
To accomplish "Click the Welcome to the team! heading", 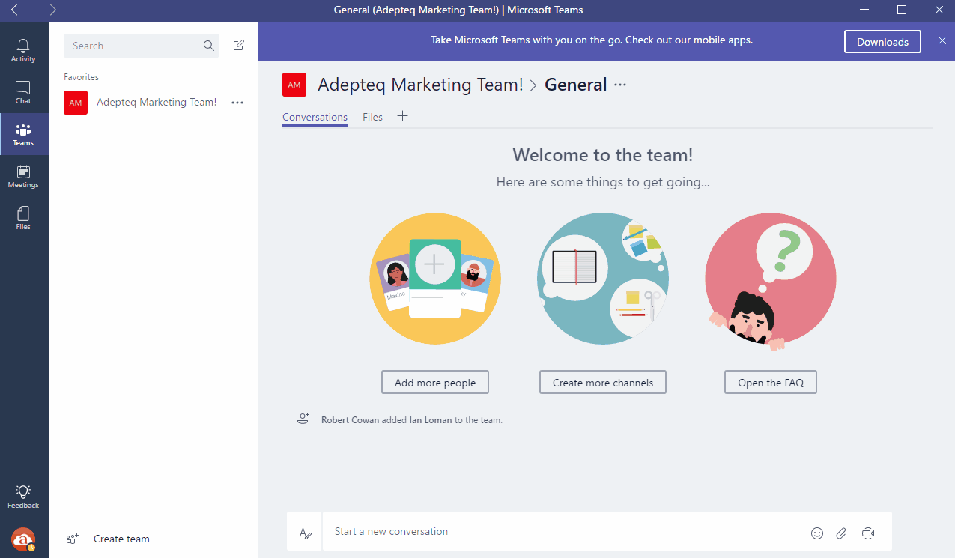I will click(603, 155).
